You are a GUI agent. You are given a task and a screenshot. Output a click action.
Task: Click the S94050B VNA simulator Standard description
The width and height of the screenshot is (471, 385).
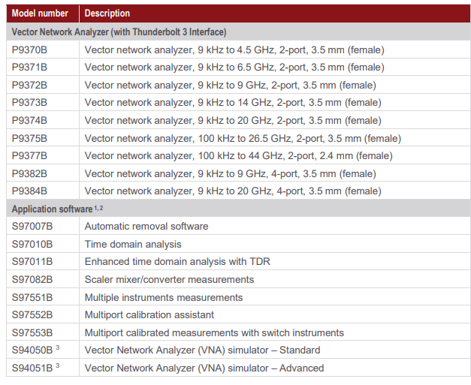[203, 350]
